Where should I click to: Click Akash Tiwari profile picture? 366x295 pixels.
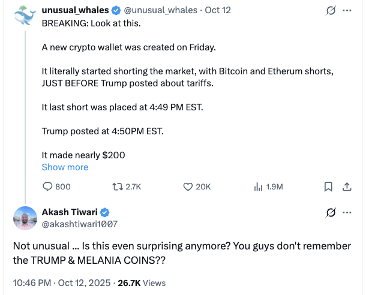pyautogui.click(x=25, y=218)
